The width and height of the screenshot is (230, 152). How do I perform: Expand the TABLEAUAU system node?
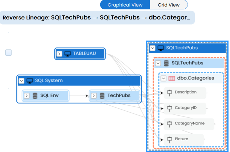[x=59, y=54]
